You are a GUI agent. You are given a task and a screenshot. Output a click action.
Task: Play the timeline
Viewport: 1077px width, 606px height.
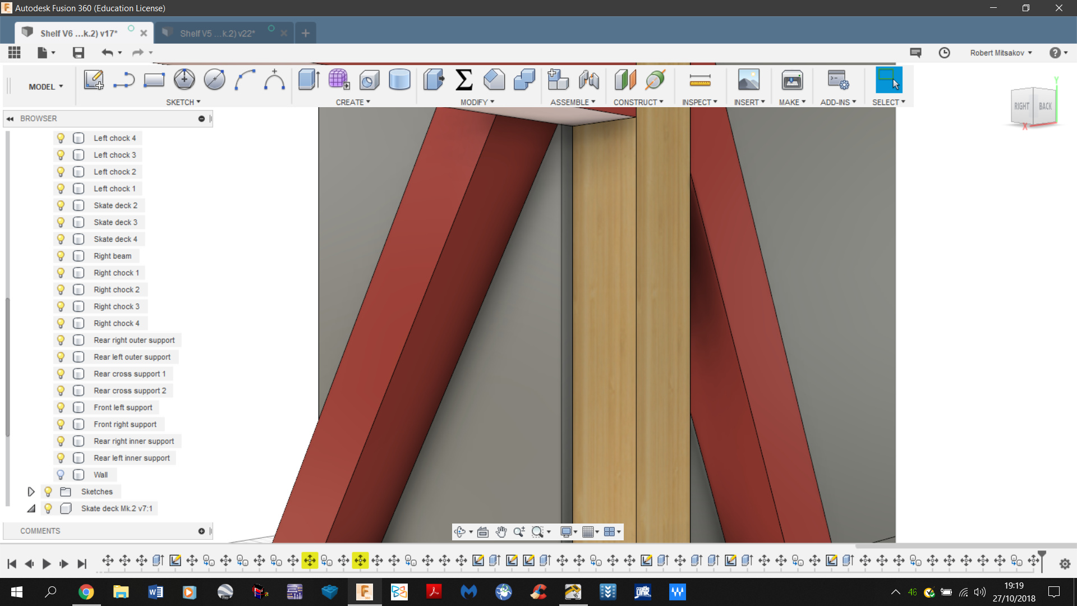[x=47, y=563]
